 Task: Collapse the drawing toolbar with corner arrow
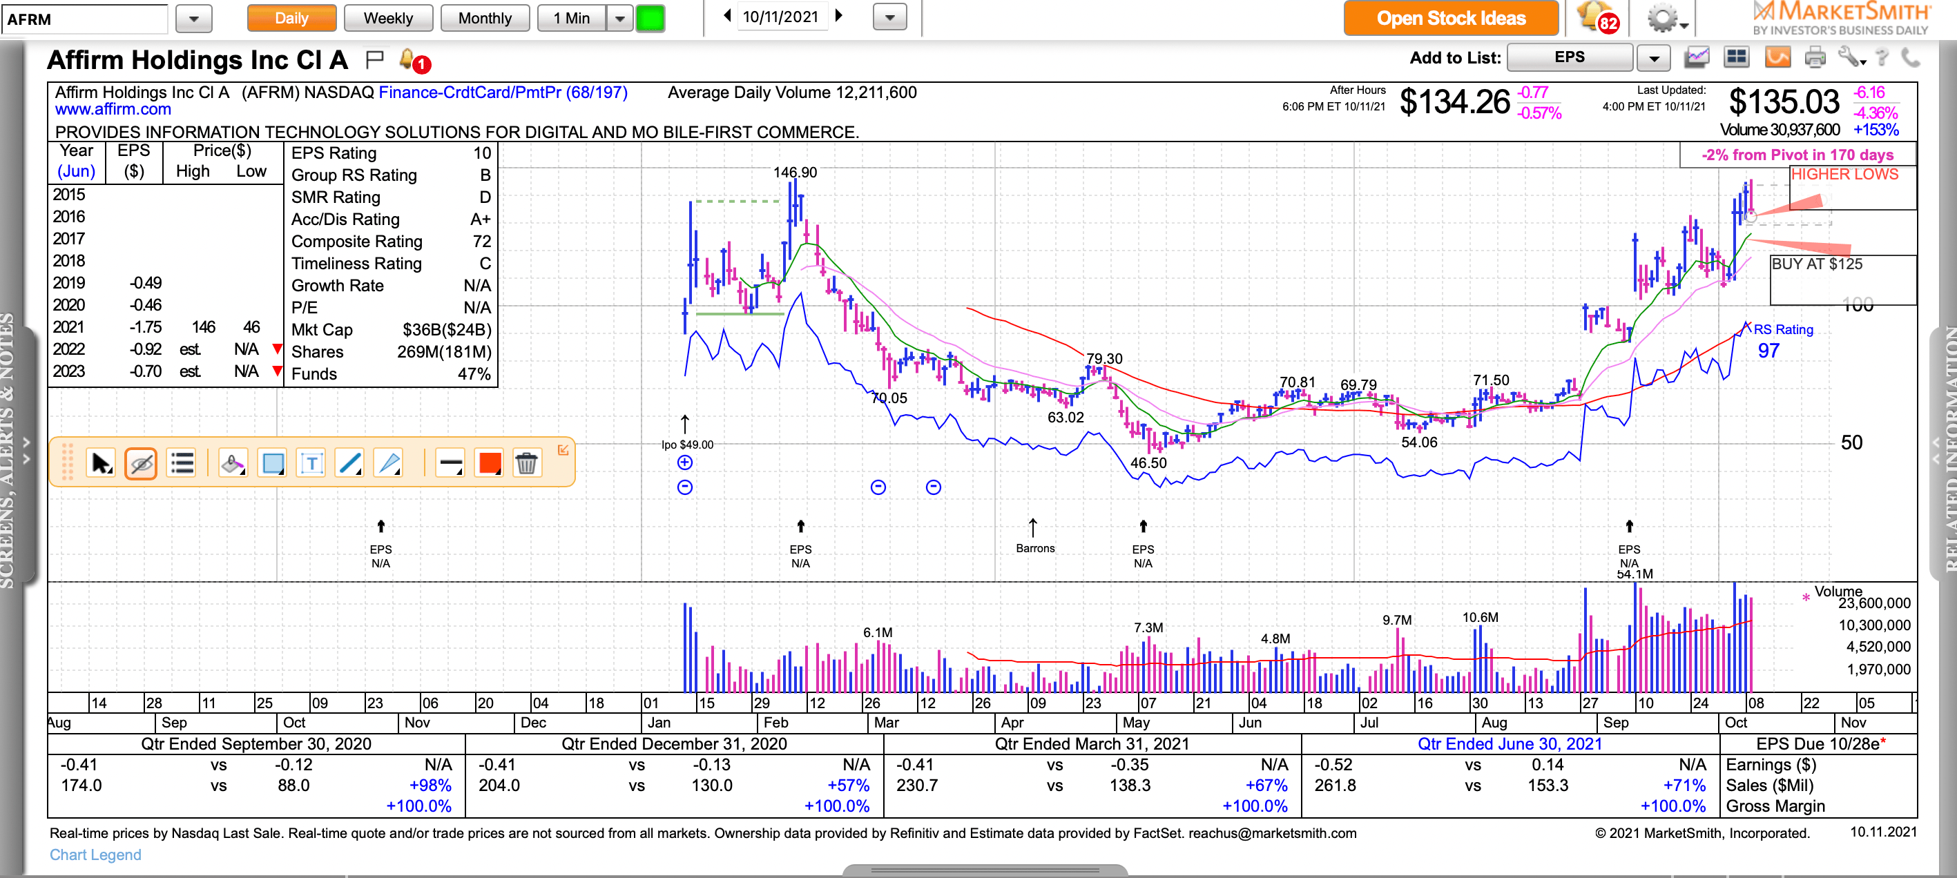[x=563, y=449]
